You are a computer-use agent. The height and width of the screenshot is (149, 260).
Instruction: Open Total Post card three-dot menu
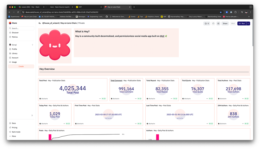coord(100,98)
